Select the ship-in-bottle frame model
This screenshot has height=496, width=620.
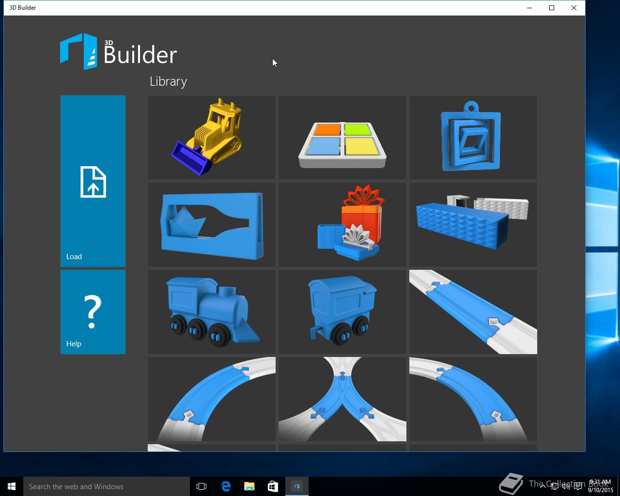(x=212, y=225)
